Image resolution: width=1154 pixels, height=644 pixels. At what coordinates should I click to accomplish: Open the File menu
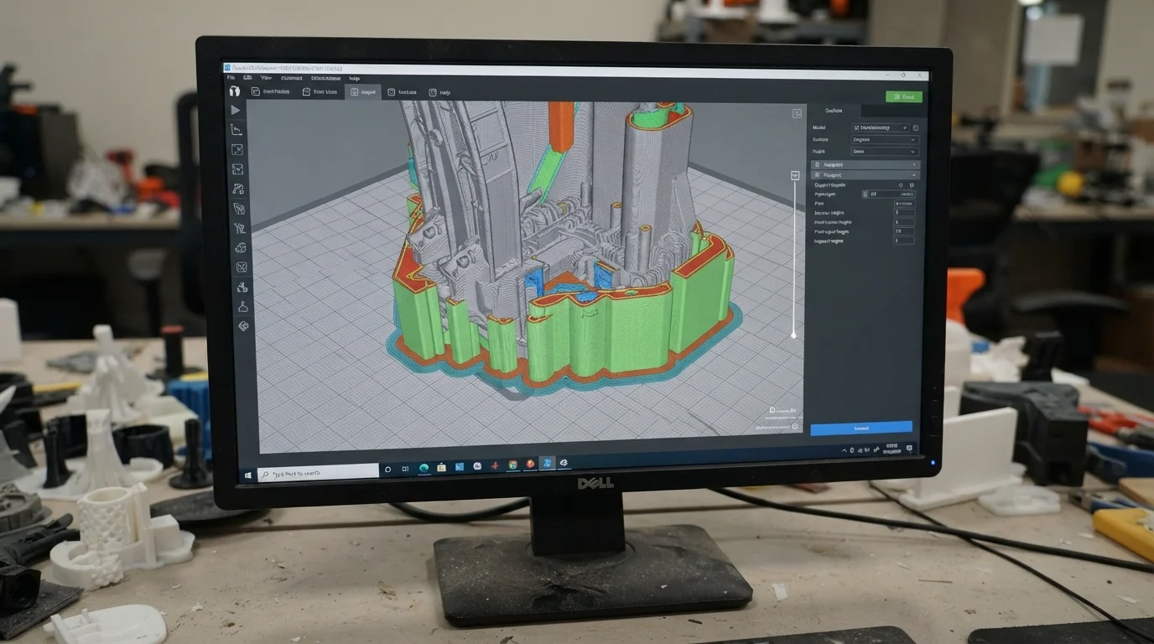[x=231, y=78]
